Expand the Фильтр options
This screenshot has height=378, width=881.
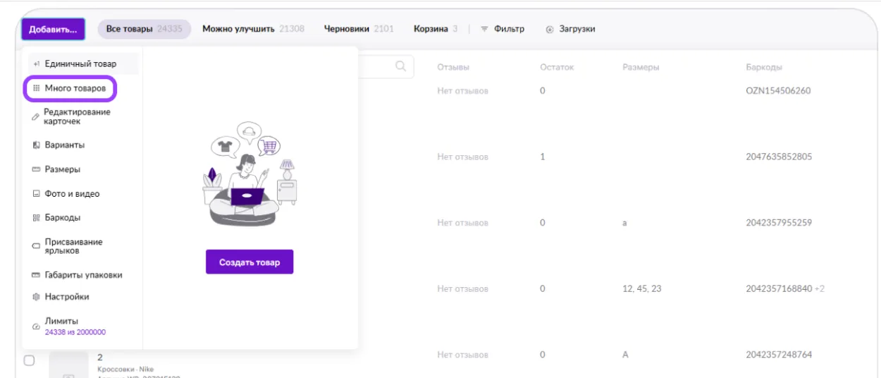point(503,30)
